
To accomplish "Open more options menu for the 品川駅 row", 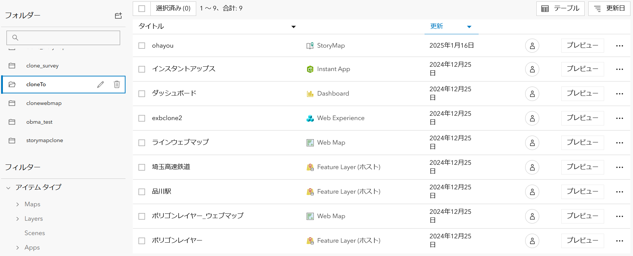I will (x=620, y=192).
